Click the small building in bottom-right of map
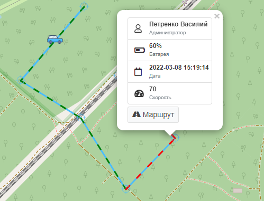The width and height of the screenshot is (264, 201). 238,190
